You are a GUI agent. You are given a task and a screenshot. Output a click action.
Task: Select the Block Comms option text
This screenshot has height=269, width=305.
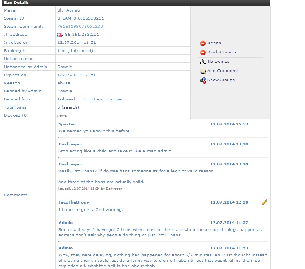(x=222, y=52)
